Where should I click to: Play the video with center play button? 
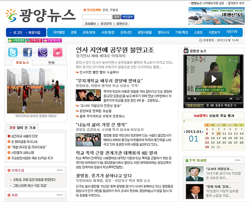[x=213, y=78]
